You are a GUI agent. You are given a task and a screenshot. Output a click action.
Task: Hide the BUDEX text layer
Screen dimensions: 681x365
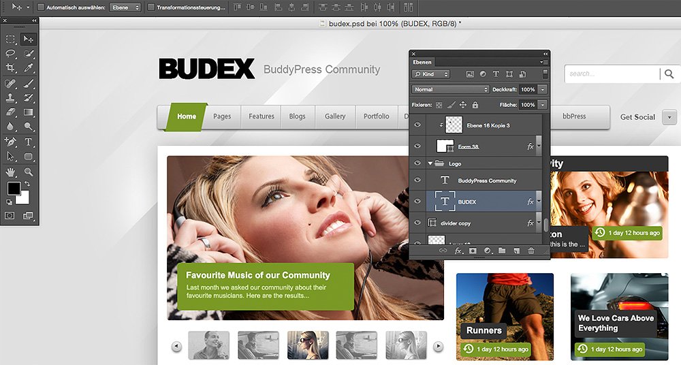(417, 201)
